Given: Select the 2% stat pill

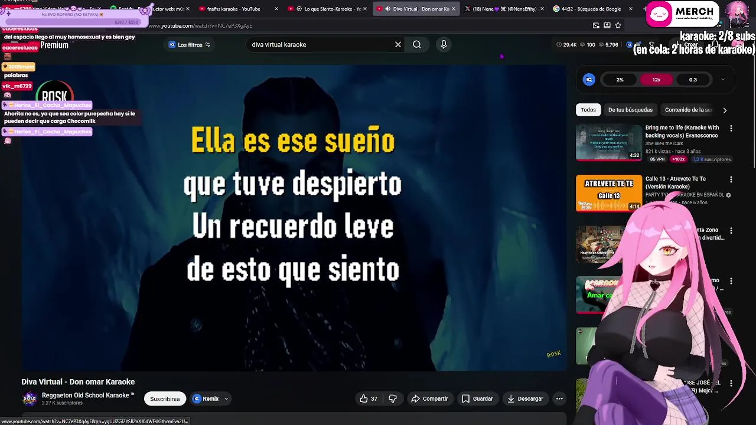Looking at the screenshot, I should pyautogui.click(x=620, y=80).
